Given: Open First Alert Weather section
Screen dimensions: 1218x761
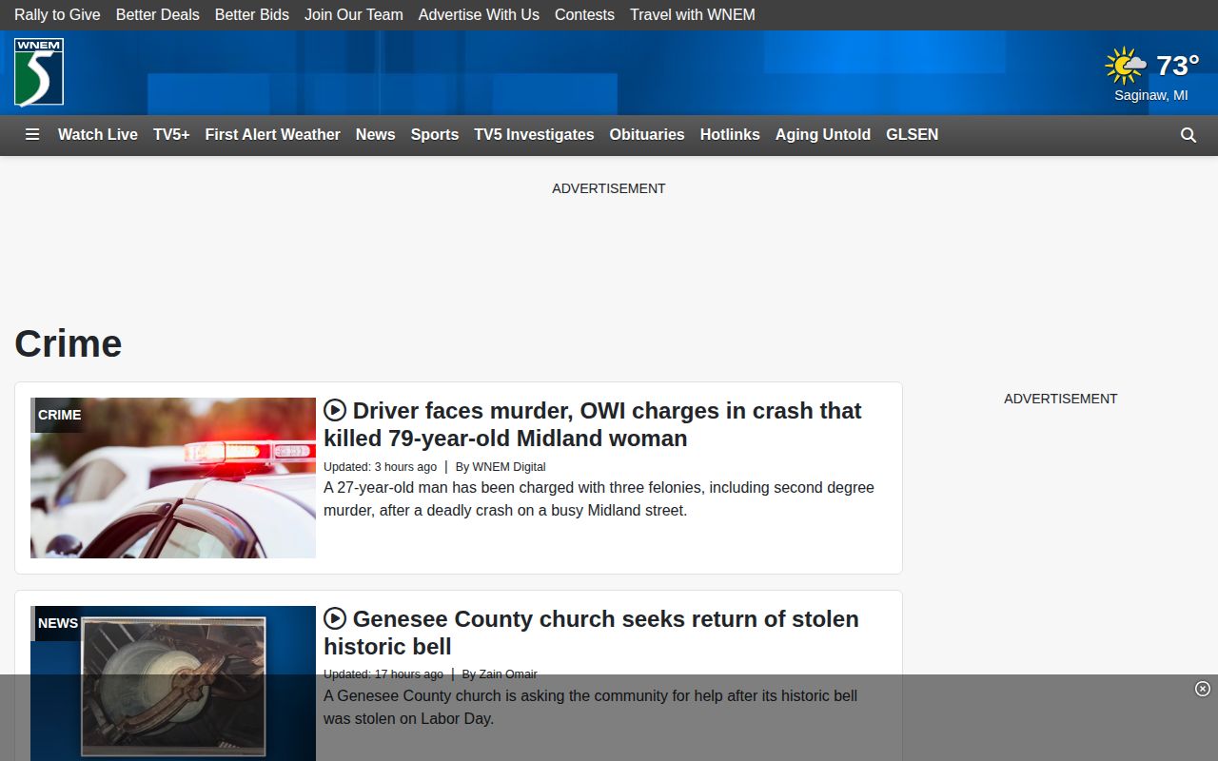Looking at the screenshot, I should tap(273, 135).
